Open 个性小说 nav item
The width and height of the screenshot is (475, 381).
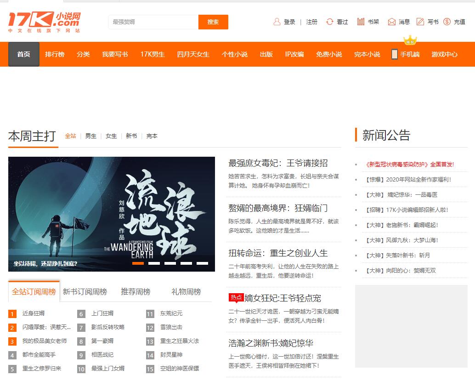point(234,54)
